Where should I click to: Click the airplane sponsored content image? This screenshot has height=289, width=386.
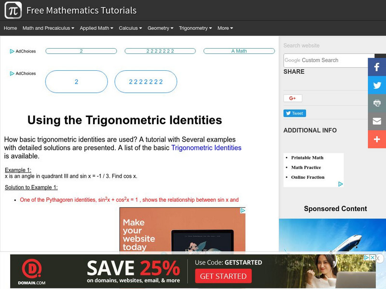[332, 235]
